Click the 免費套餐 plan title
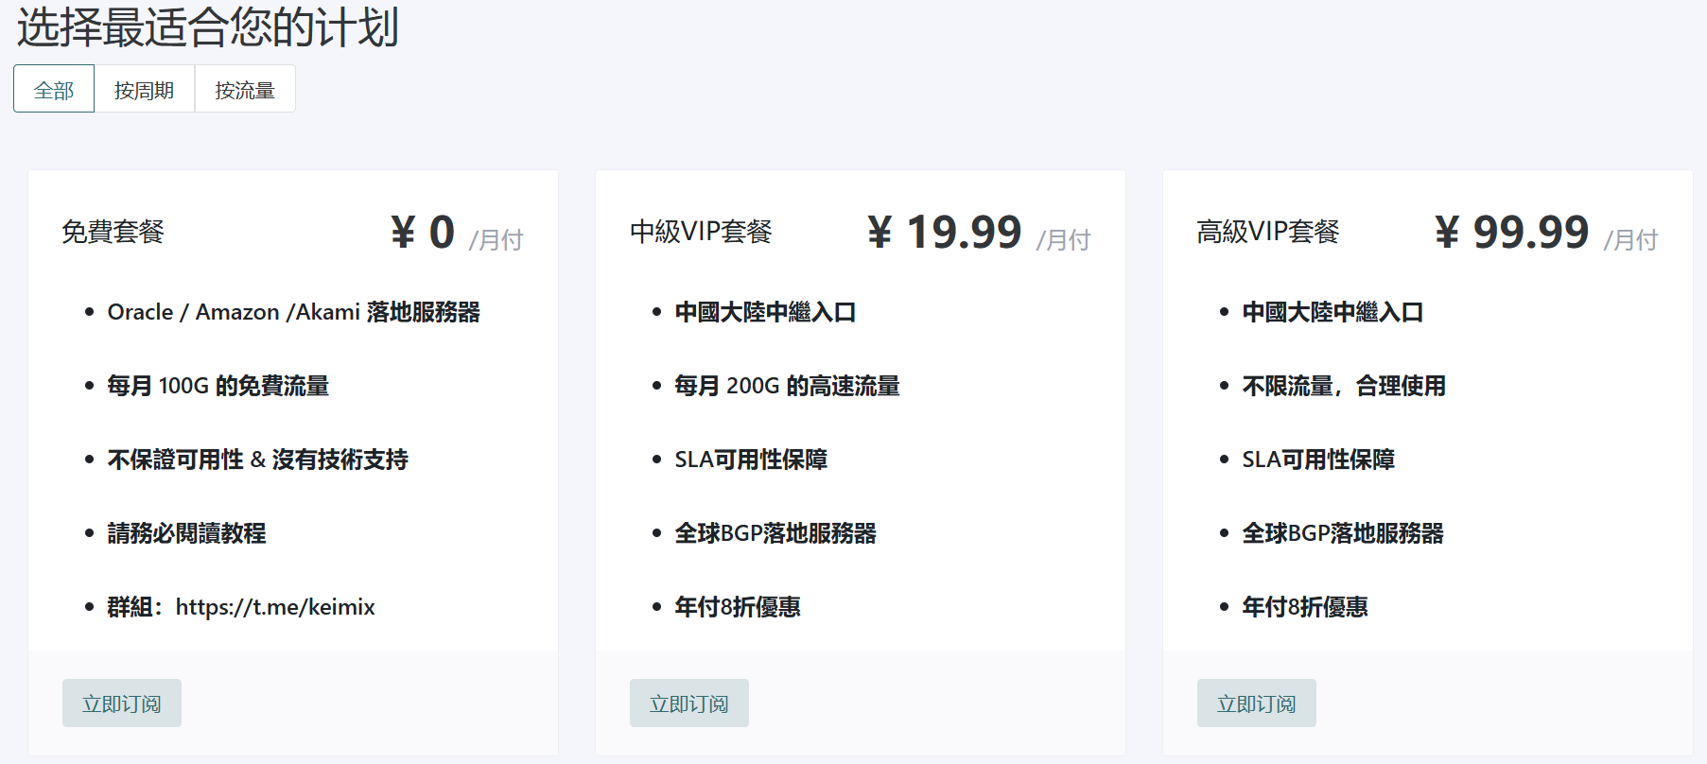 coord(113,232)
